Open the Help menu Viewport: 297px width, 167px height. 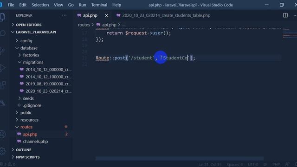click(x=116, y=5)
